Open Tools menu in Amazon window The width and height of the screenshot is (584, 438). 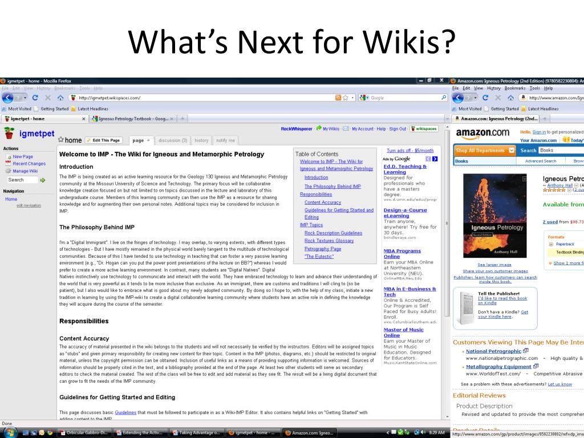coord(534,88)
